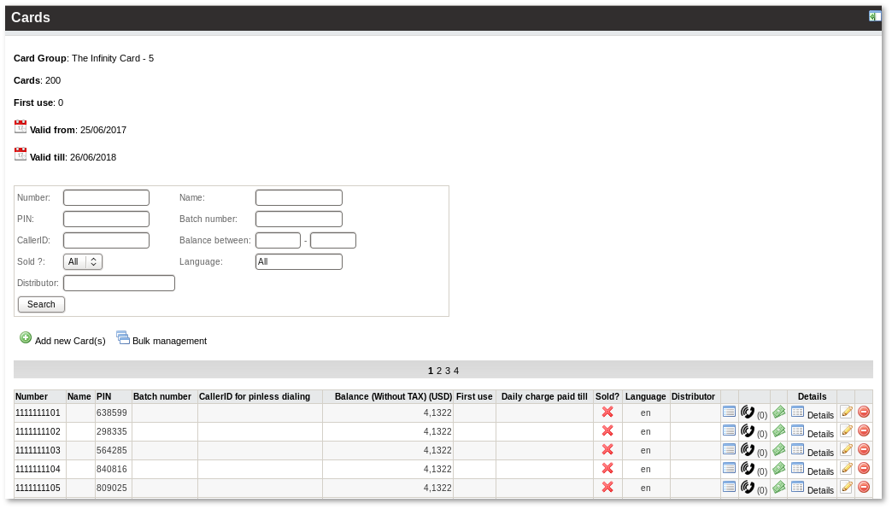Go to page 2 of cards
Image resolution: width=892 pixels, height=509 pixels.
439,371
